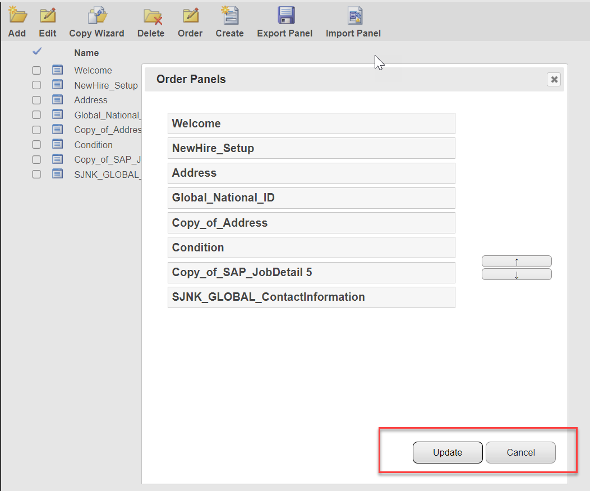
Task: Close the Order Panels dialog
Action: [554, 80]
